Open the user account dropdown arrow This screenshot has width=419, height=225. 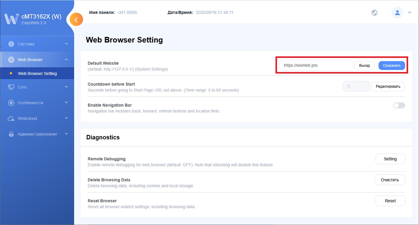(x=410, y=13)
